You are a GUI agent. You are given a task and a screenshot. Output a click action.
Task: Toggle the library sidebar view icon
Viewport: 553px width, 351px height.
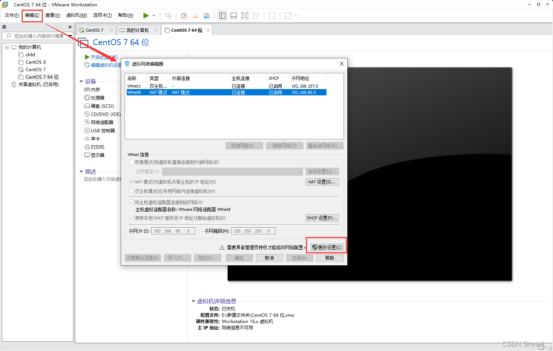point(222,16)
